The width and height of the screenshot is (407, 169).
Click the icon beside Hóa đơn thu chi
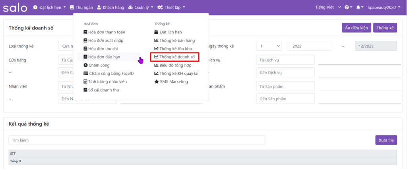tap(85, 49)
